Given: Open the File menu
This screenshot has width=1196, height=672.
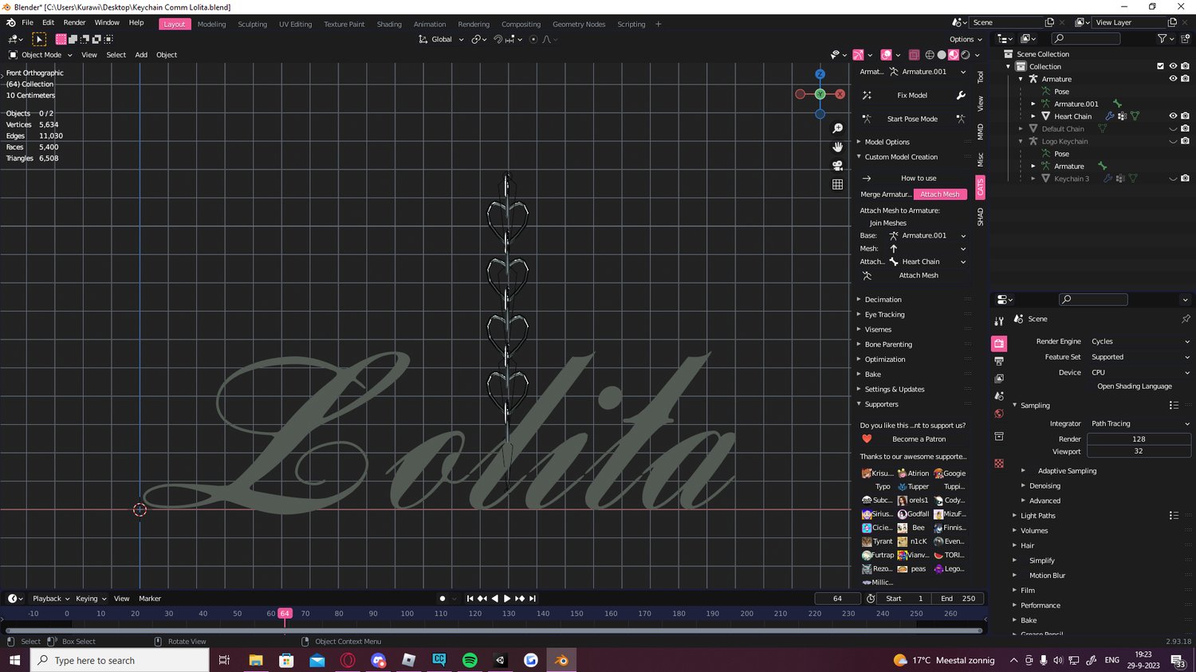Looking at the screenshot, I should 27,22.
